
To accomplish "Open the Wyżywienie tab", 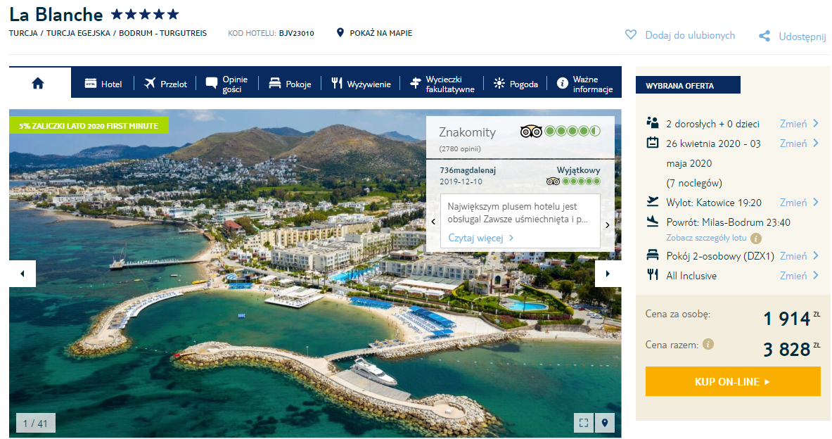I will coord(361,84).
